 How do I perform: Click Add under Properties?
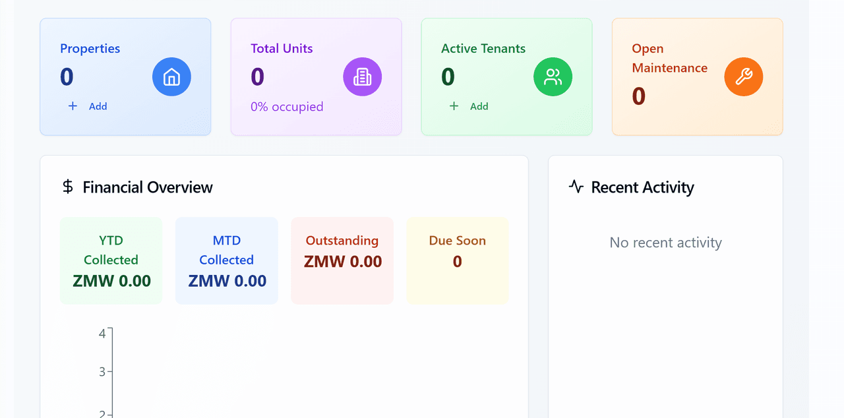pyautogui.click(x=96, y=106)
